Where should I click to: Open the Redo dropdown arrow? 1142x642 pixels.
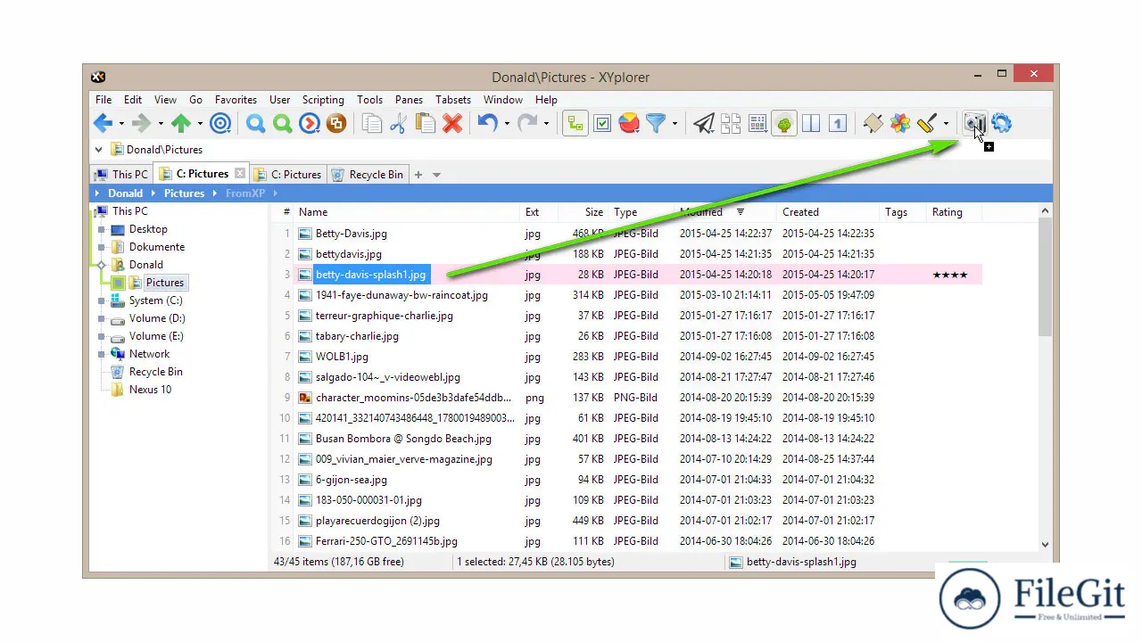[546, 124]
